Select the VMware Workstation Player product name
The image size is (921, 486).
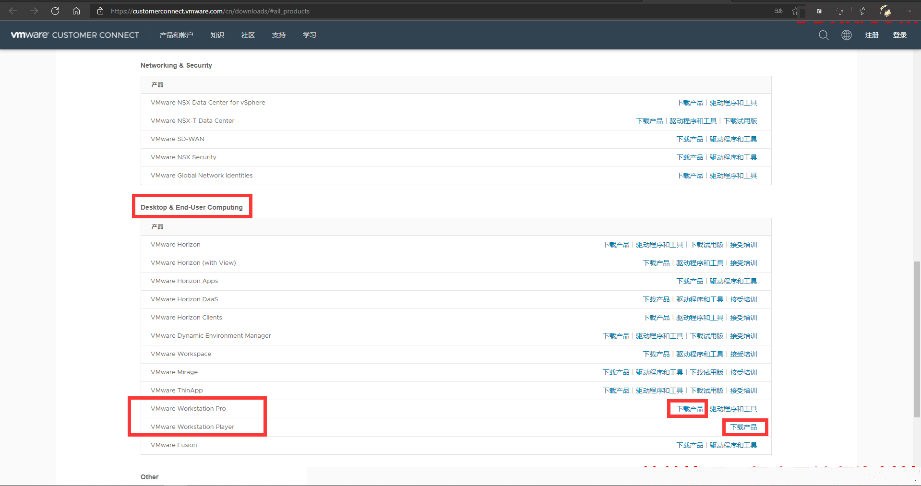point(192,427)
